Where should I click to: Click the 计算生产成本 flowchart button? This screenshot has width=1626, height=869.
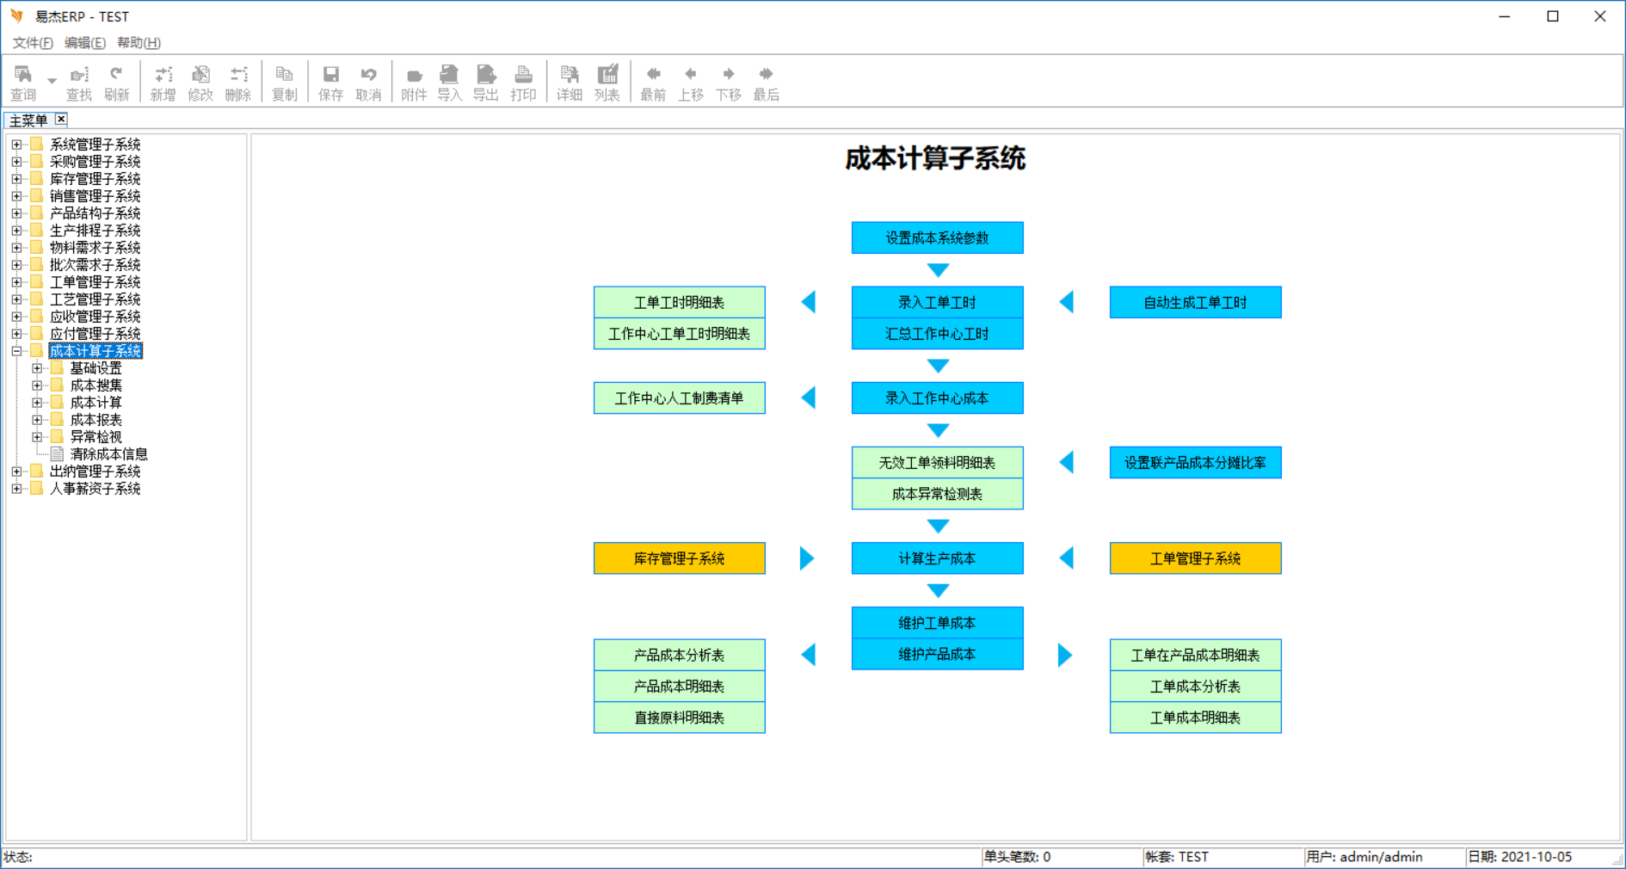[x=938, y=558]
